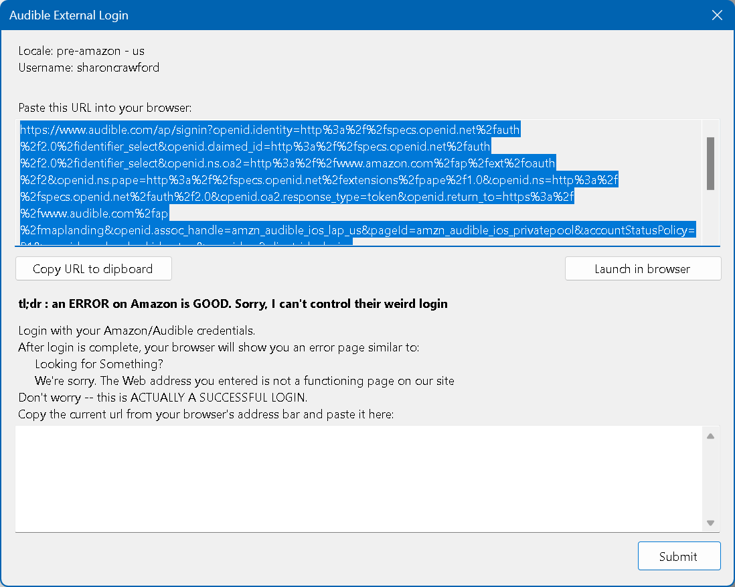Click the down arrow of the lower scrollbar
Image resolution: width=735 pixels, height=587 pixels.
click(x=712, y=523)
